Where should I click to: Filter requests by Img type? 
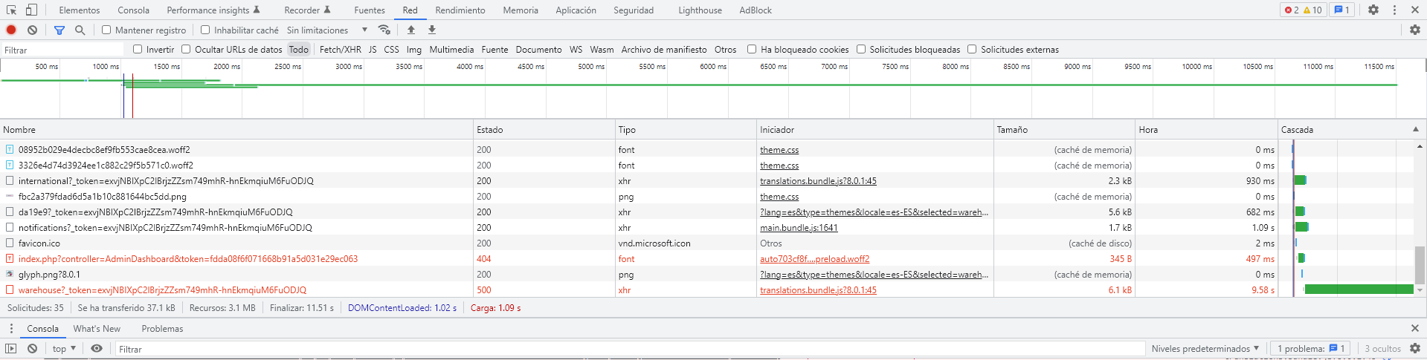[x=413, y=49]
